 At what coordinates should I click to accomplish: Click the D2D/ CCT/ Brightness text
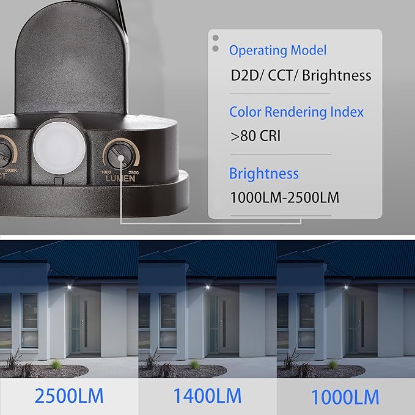pos(301,76)
